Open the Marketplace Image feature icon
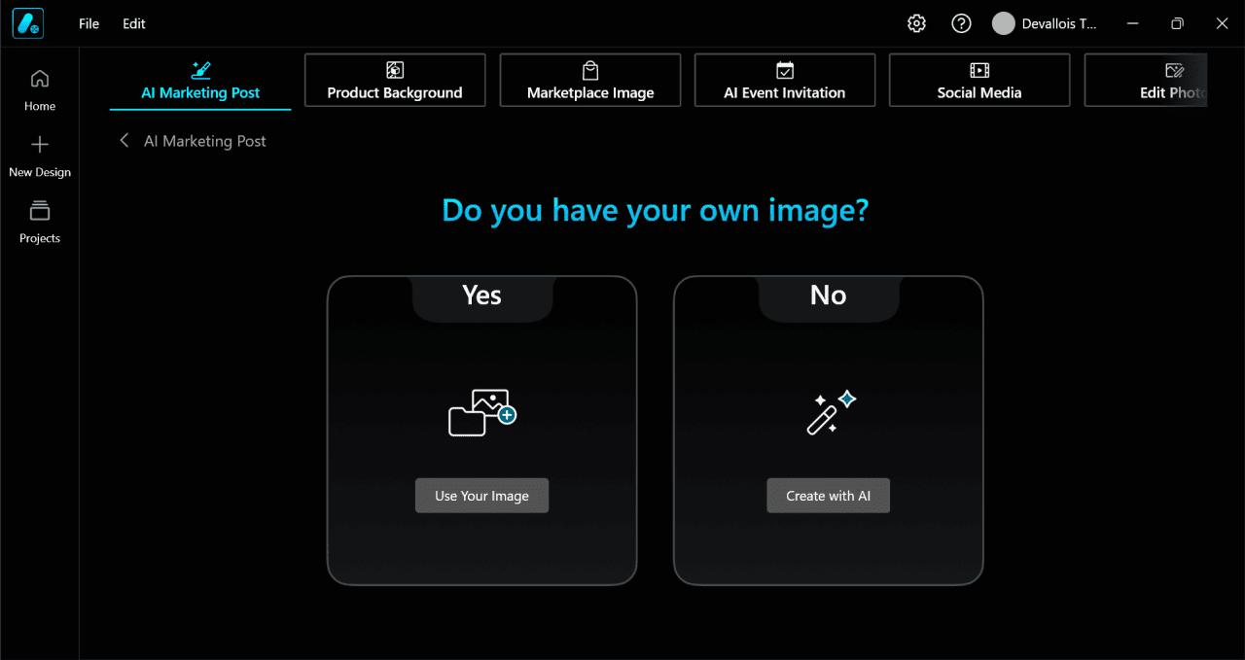This screenshot has width=1245, height=660. click(x=589, y=69)
